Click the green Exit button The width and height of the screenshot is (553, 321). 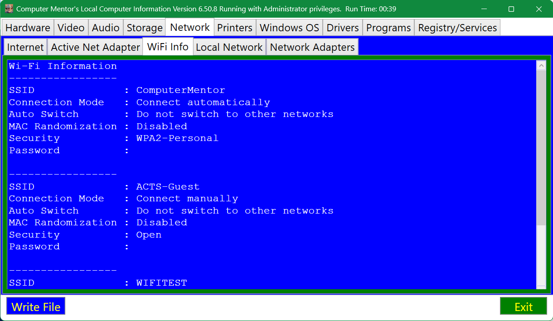click(524, 306)
